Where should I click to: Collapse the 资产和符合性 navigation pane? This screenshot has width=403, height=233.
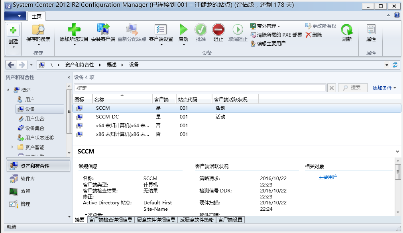coord(69,77)
